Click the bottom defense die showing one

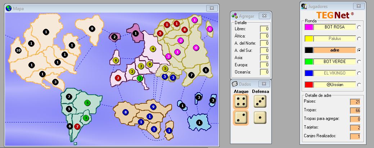(x=260, y=117)
